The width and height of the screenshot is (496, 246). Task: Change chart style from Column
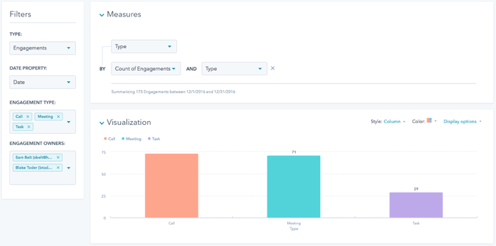(x=394, y=122)
